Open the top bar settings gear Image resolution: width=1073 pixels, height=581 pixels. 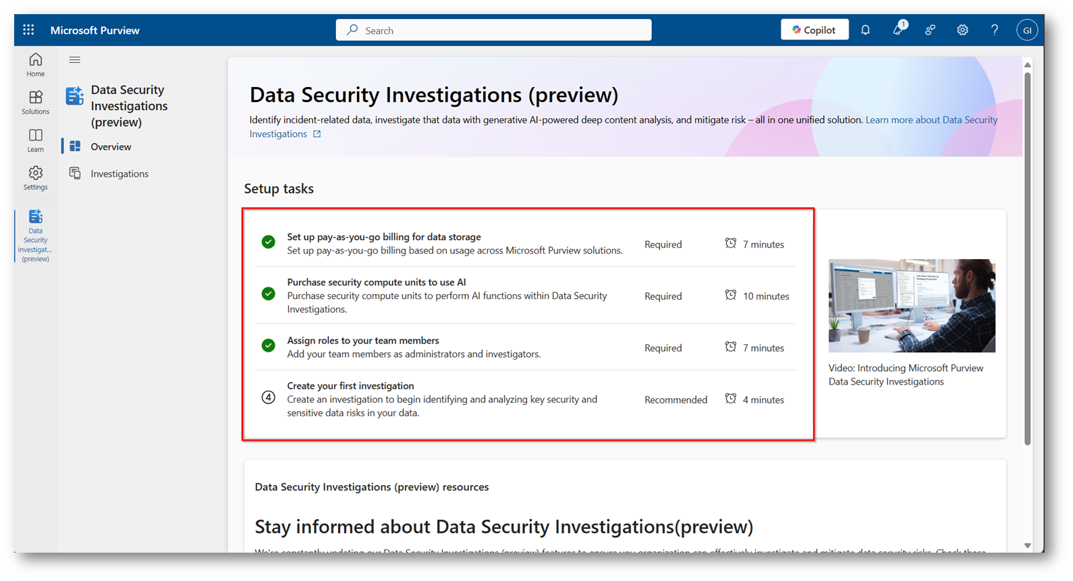click(x=962, y=30)
